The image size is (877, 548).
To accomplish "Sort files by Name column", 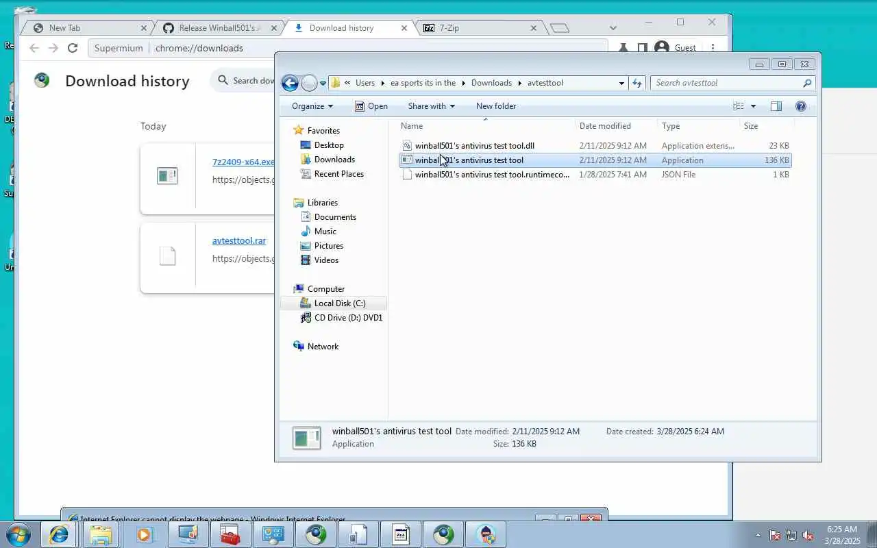I will tap(486, 126).
